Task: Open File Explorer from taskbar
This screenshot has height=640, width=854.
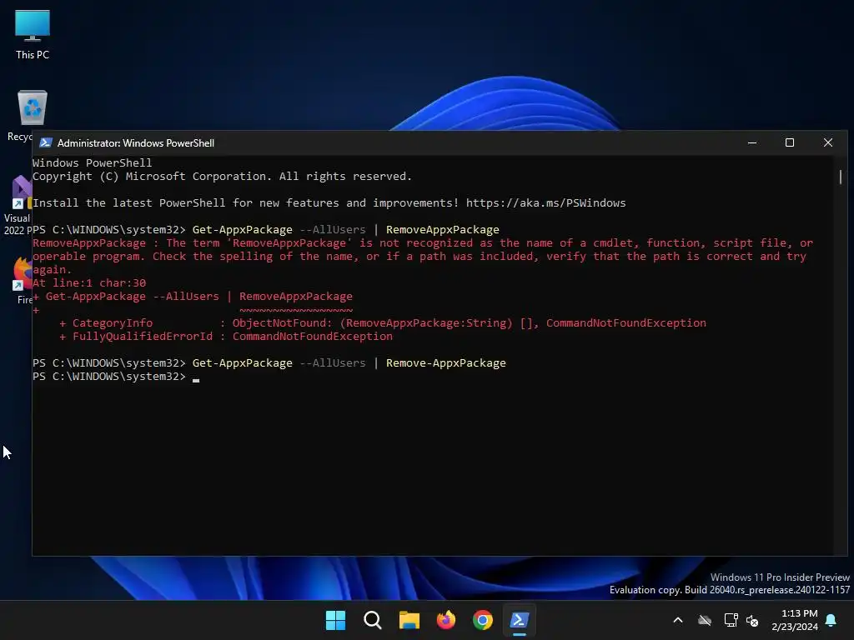Action: pyautogui.click(x=409, y=620)
